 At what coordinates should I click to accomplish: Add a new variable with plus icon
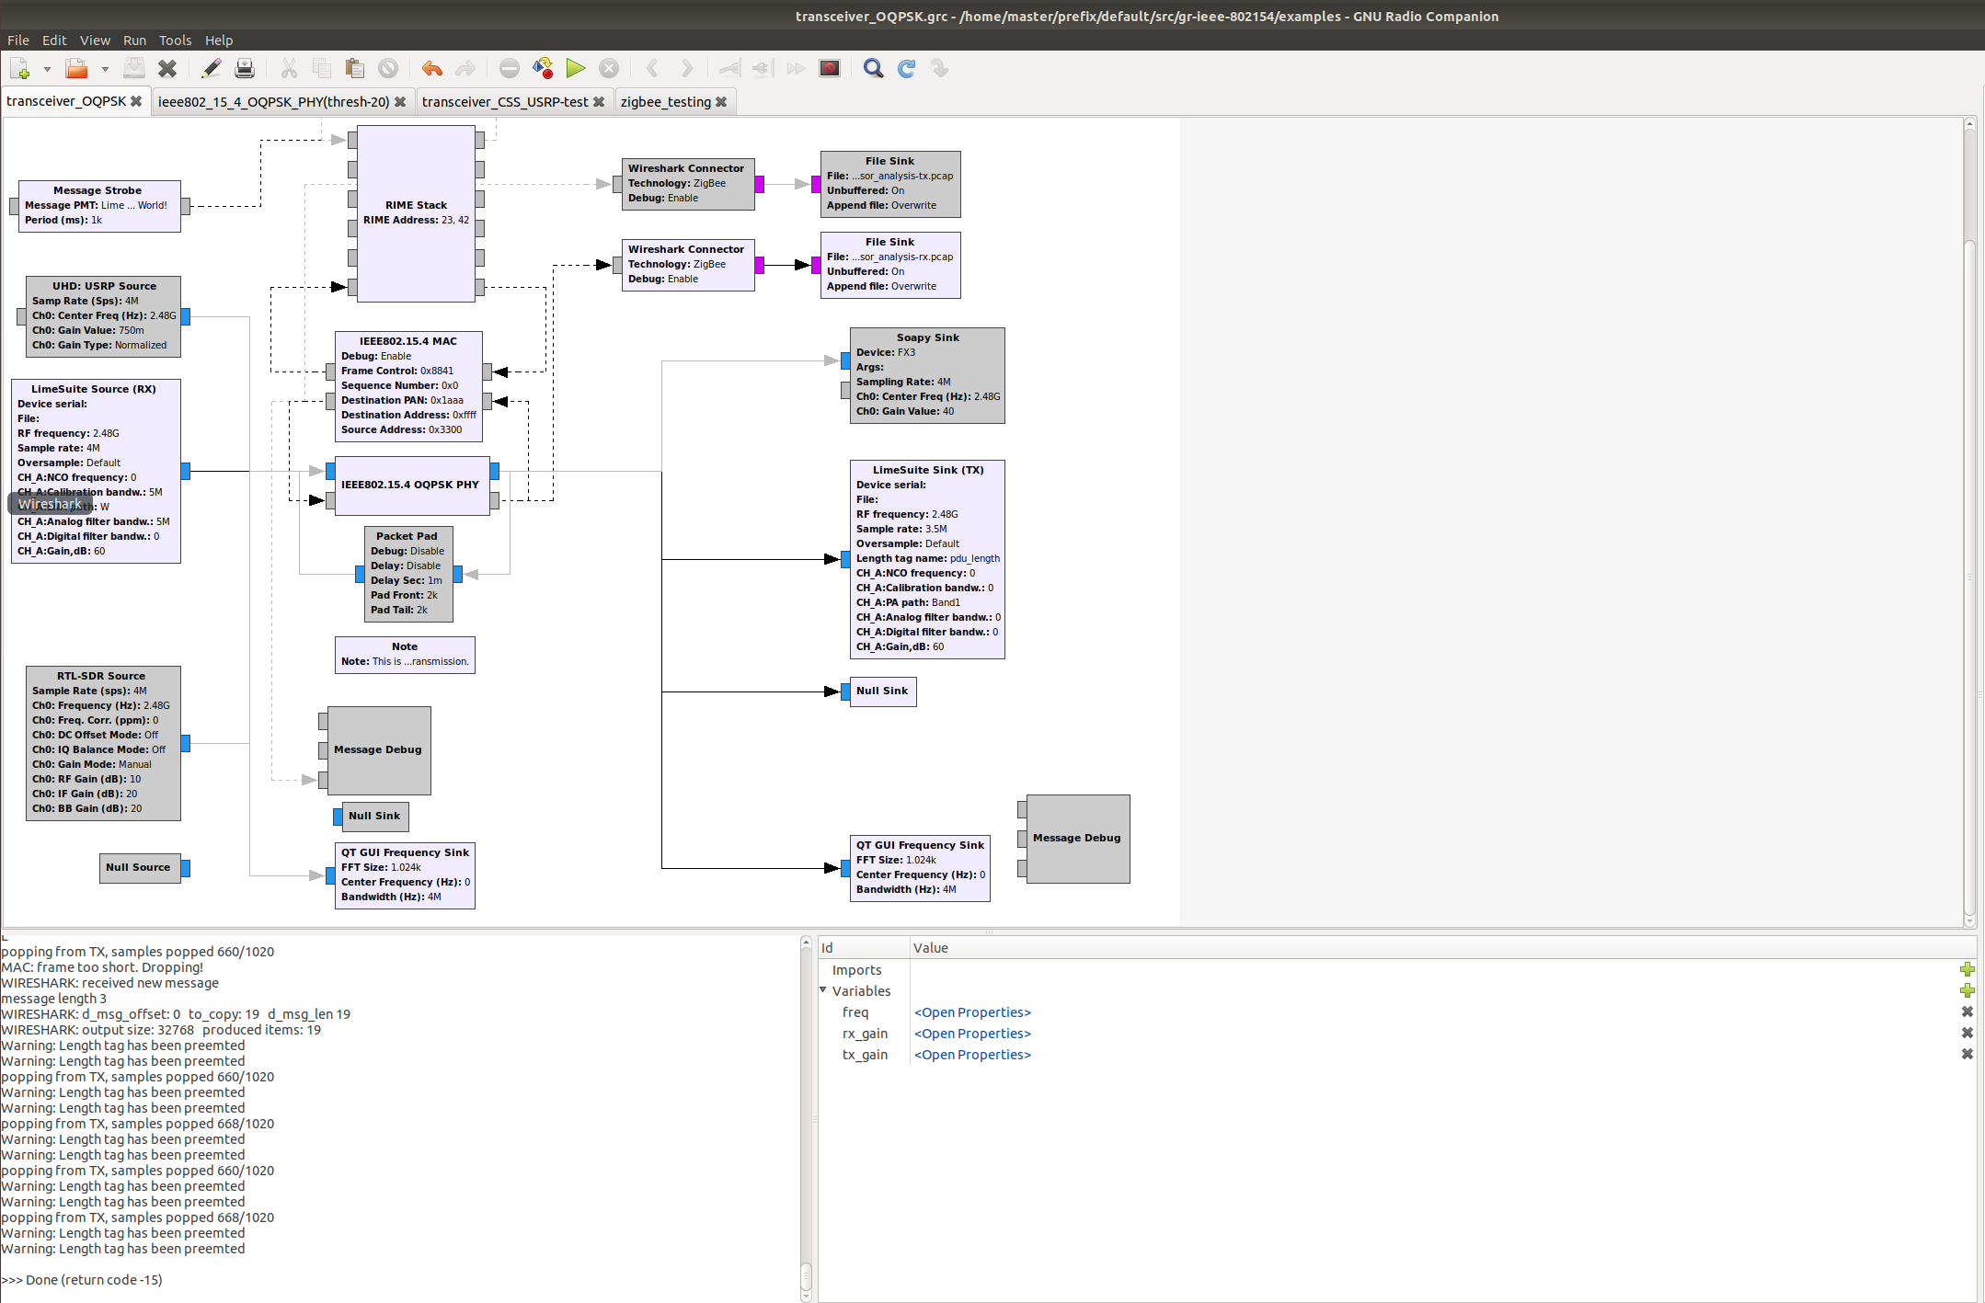(1967, 990)
